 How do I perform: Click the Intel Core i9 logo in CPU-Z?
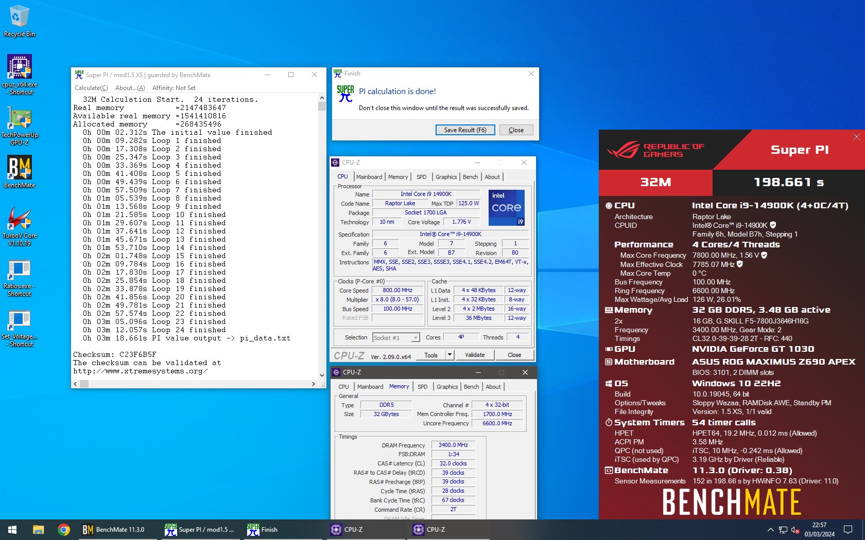tap(507, 208)
